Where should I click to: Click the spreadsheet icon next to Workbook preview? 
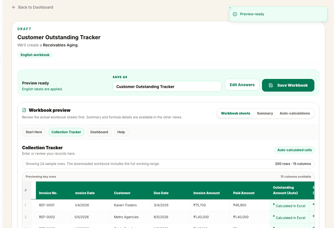(24, 110)
